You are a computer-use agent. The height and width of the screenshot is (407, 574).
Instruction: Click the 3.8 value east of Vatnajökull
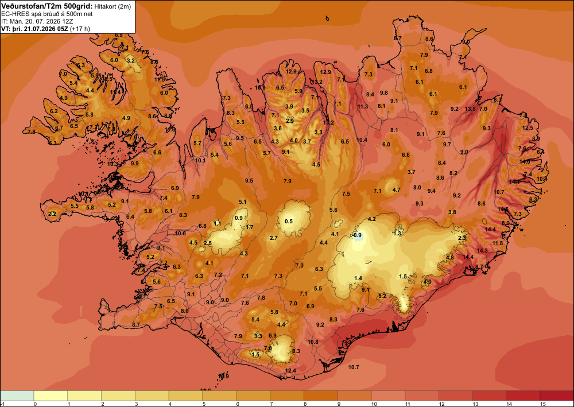(452, 212)
